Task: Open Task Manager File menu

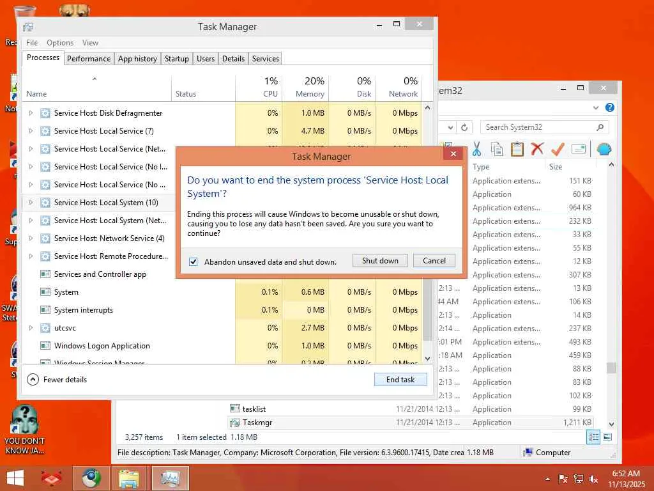Action: coord(32,43)
